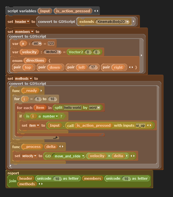173x197 pixels.
Task: Click the velocity variable in var block
Action: [x=29, y=52]
